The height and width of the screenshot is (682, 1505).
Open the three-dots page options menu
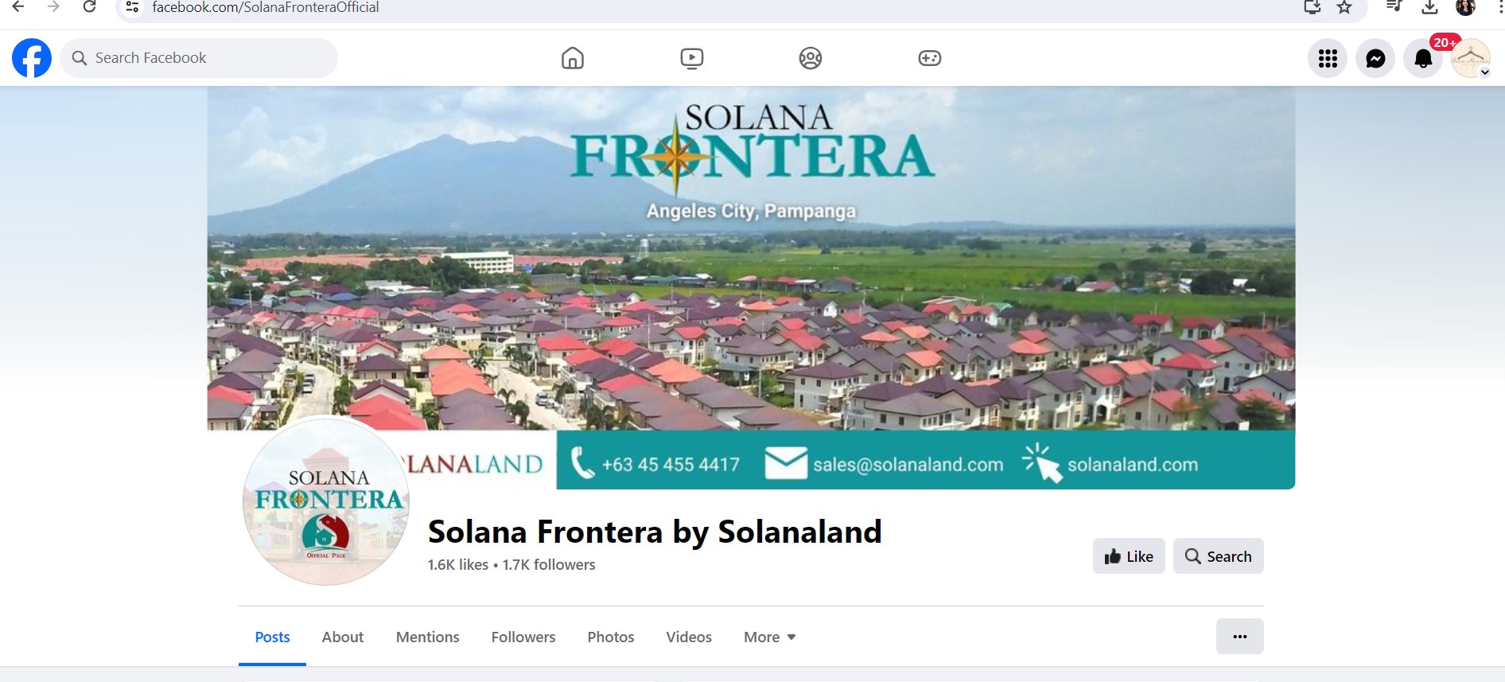coord(1239,636)
